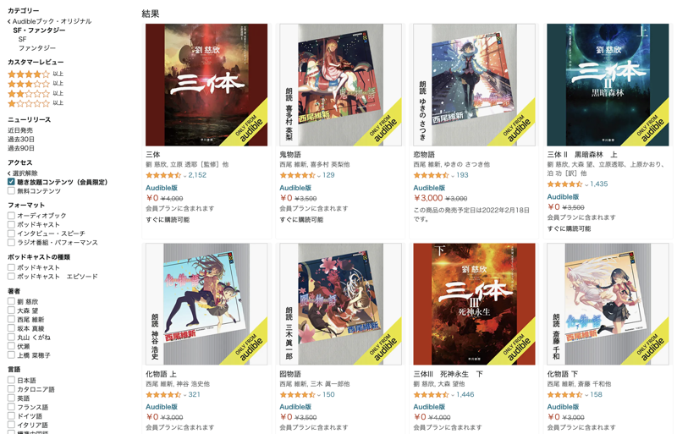Filter by two stars and up rating
The height and width of the screenshot is (434, 677).
click(35, 93)
